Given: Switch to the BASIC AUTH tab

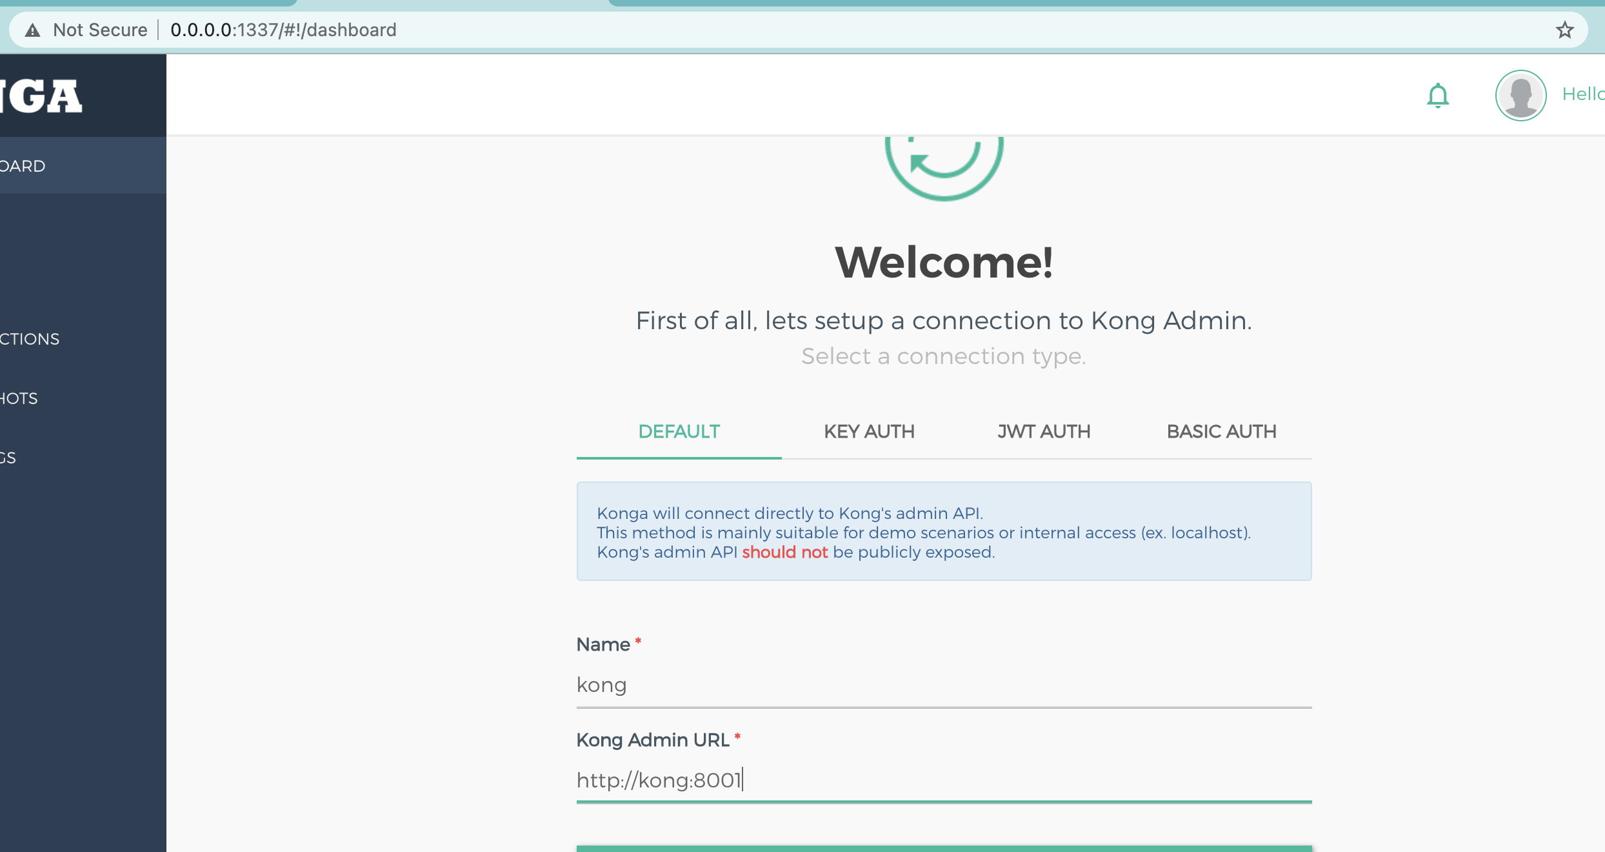Looking at the screenshot, I should [x=1221, y=431].
